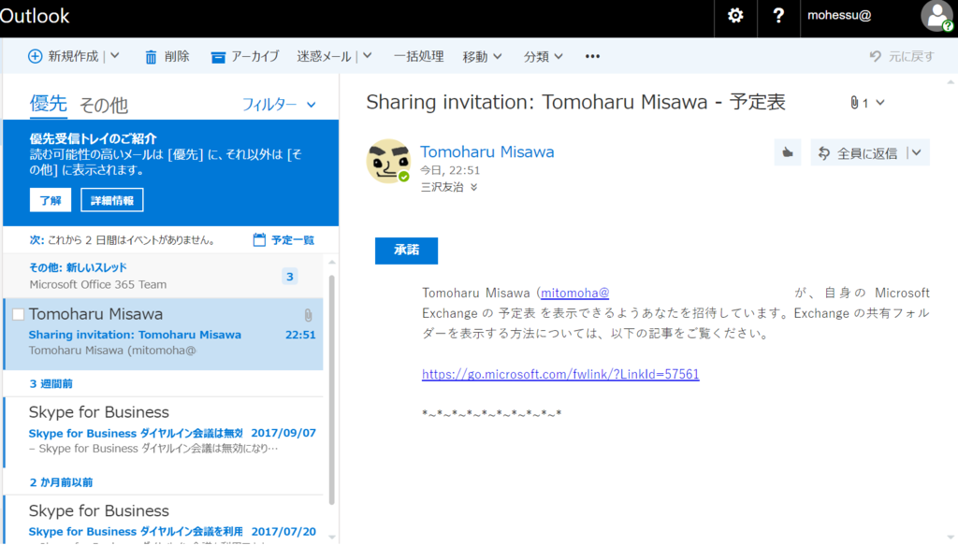Dismiss the intro with 了解 button
The height and width of the screenshot is (545, 958).
coord(51,200)
